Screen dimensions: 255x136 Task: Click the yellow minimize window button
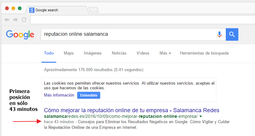[13, 8]
